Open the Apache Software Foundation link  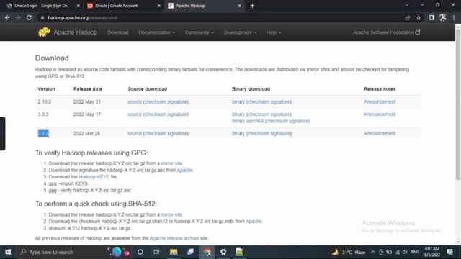(x=386, y=32)
